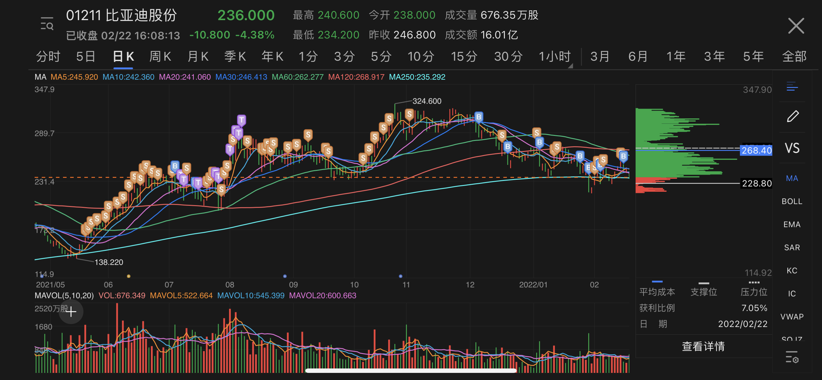Switch the overlay to EMA indicator
The height and width of the screenshot is (380, 822).
(x=792, y=224)
